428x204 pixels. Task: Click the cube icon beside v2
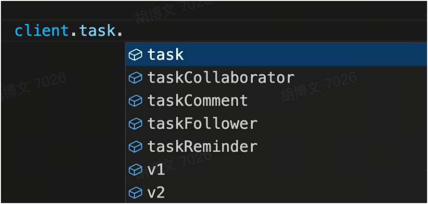coord(135,193)
